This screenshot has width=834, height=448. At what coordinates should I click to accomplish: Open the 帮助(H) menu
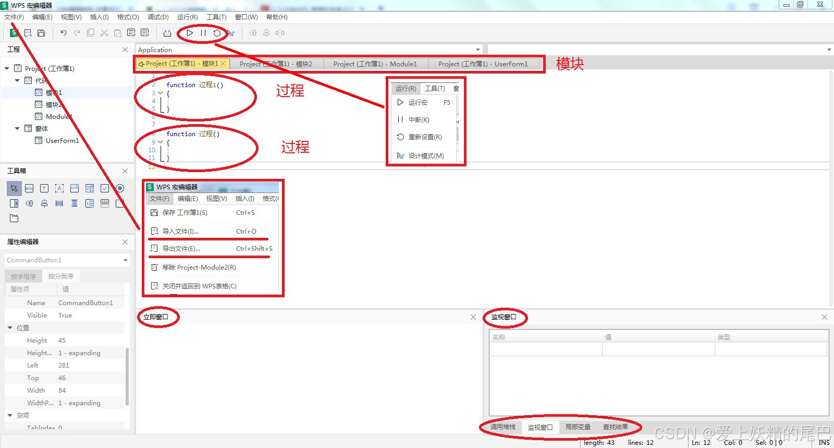pyautogui.click(x=277, y=17)
